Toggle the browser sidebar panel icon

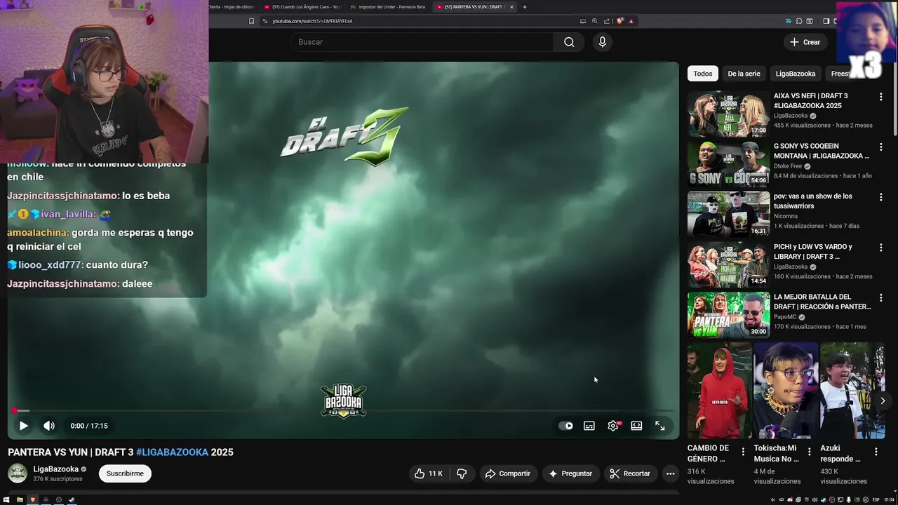point(826,21)
